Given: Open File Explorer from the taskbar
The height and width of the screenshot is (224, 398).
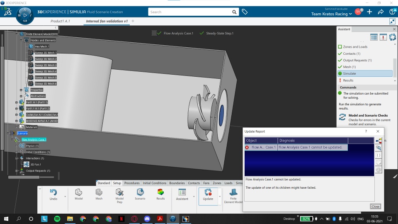Looking at the screenshot, I should coord(70,219).
